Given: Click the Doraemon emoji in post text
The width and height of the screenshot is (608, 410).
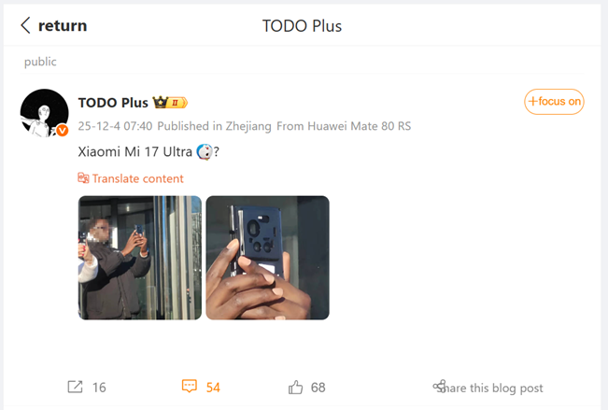Looking at the screenshot, I should pyautogui.click(x=205, y=151).
